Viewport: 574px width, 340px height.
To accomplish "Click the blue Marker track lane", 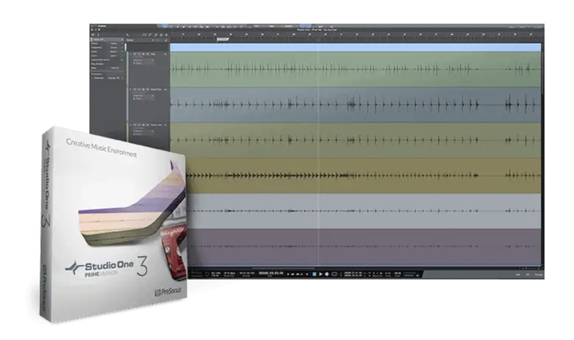I will [x=355, y=47].
